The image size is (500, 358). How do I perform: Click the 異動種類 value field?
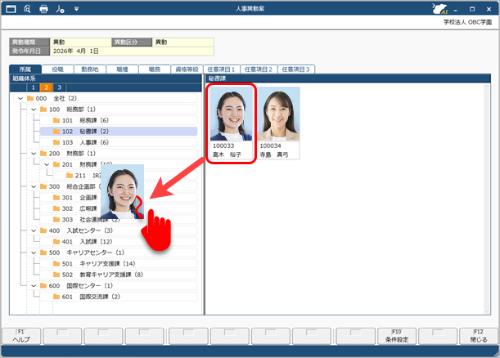click(81, 42)
